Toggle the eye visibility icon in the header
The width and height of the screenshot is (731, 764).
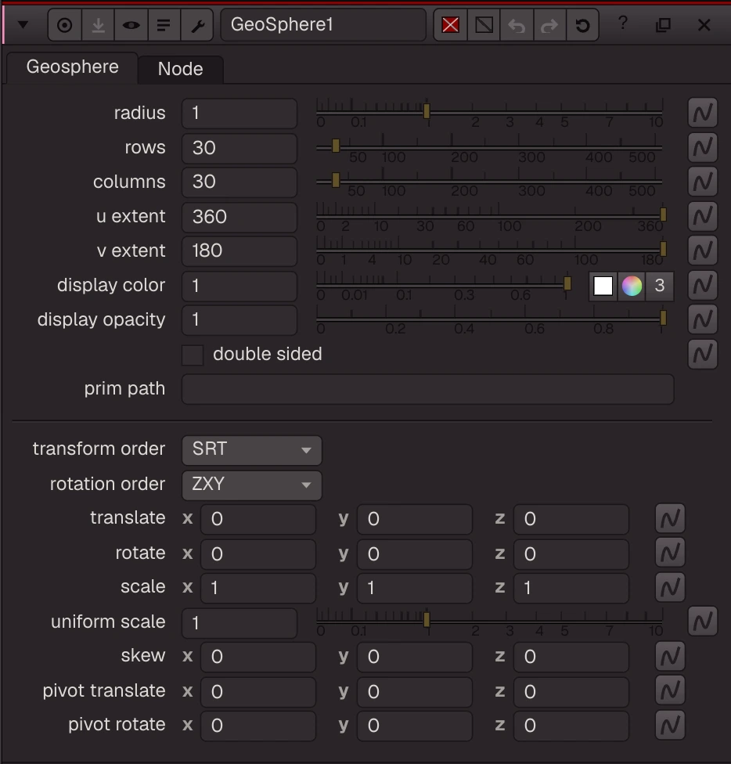tap(131, 25)
